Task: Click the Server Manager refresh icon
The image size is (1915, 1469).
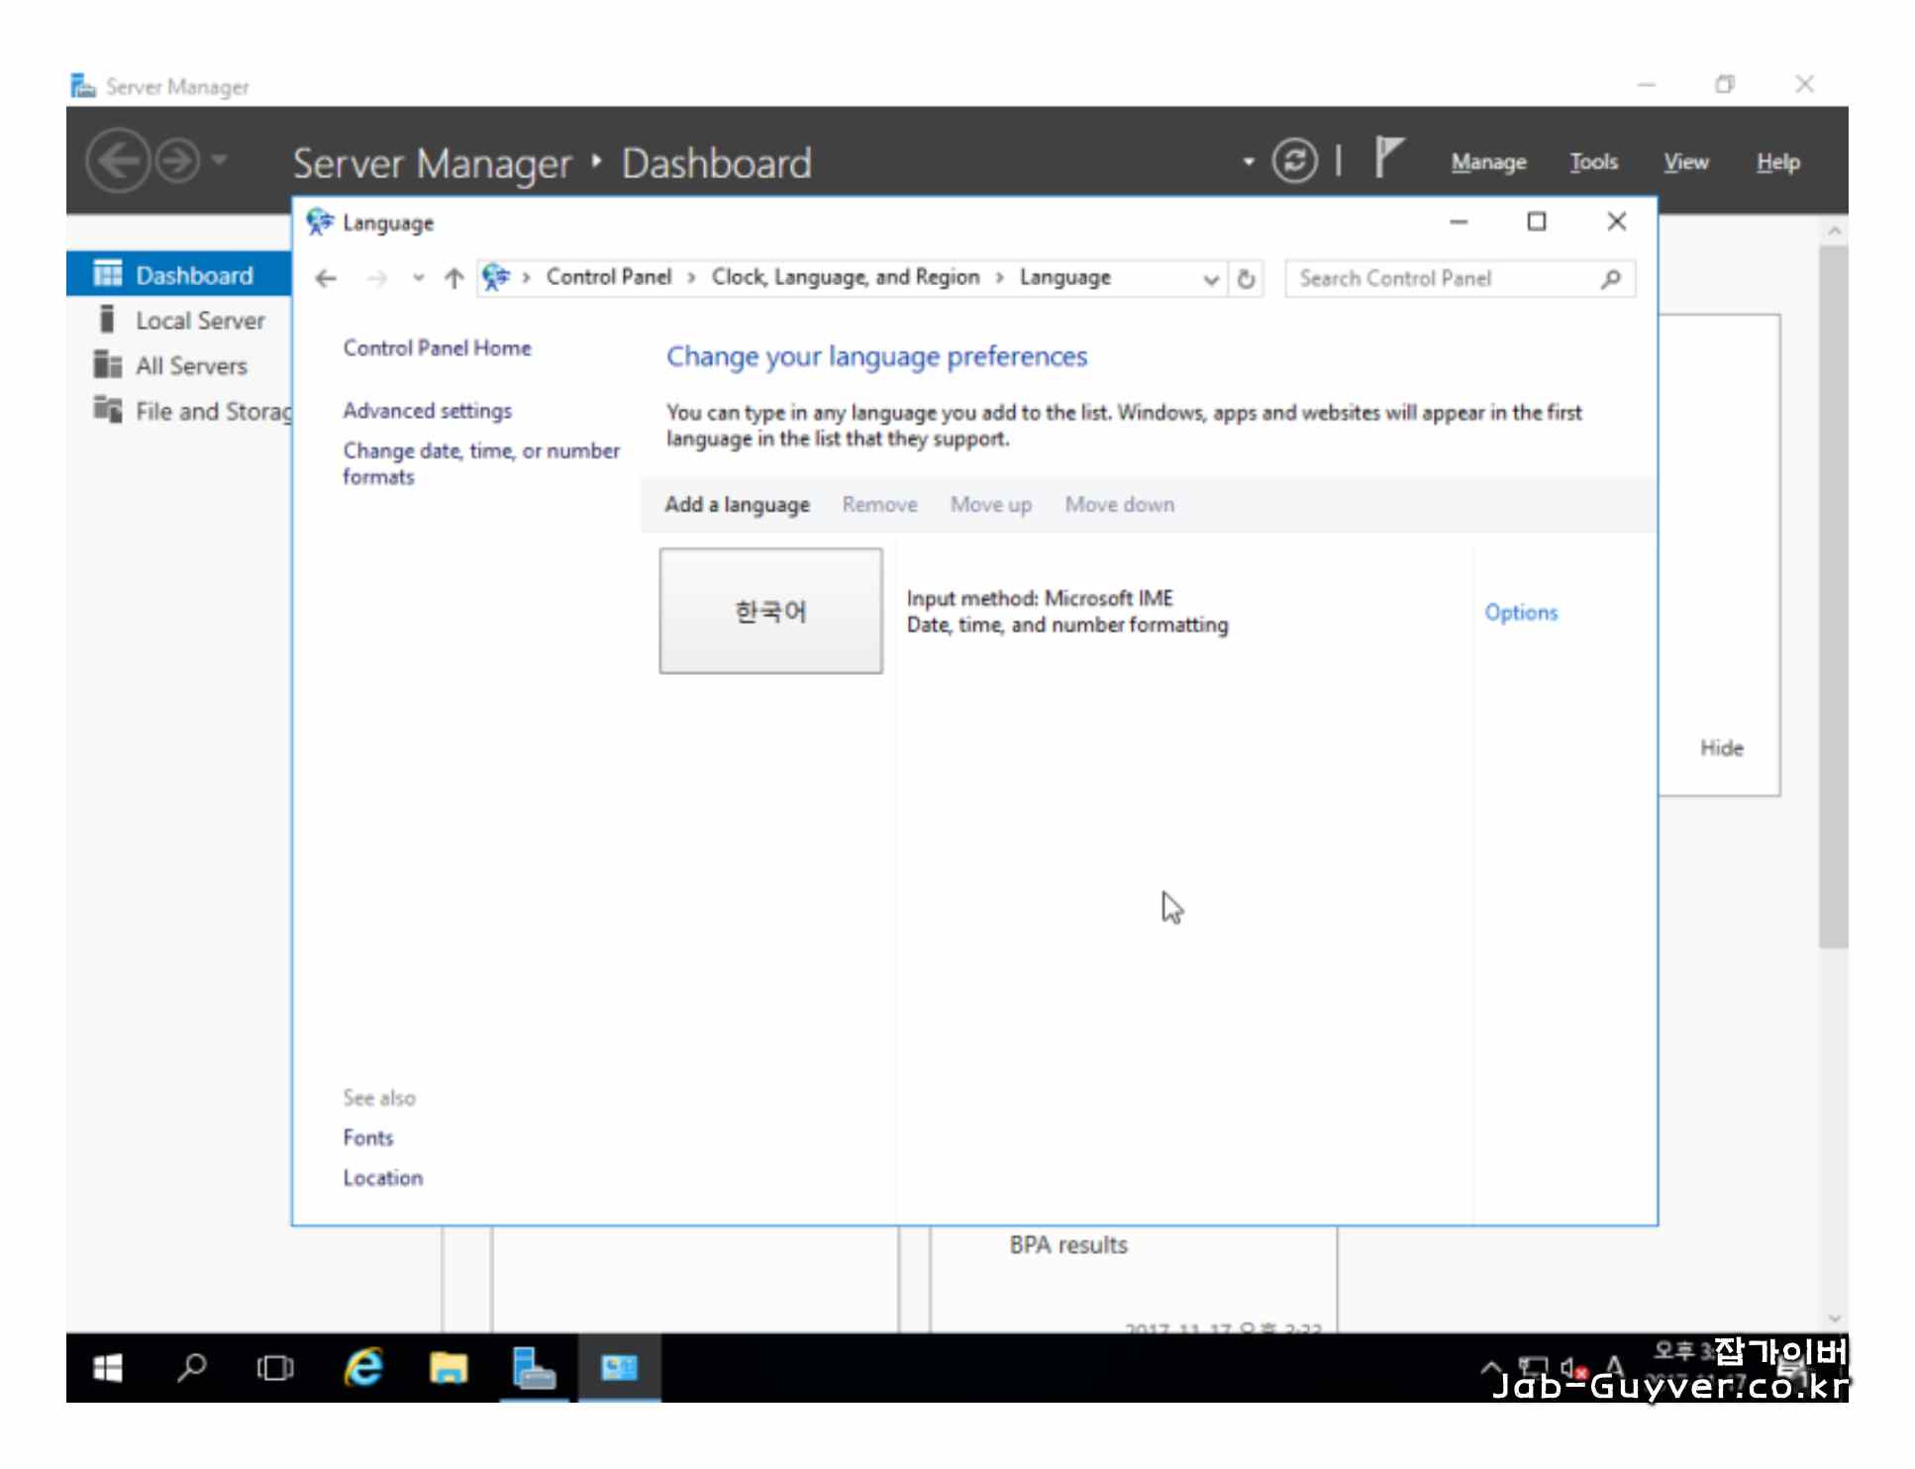Action: [1293, 160]
